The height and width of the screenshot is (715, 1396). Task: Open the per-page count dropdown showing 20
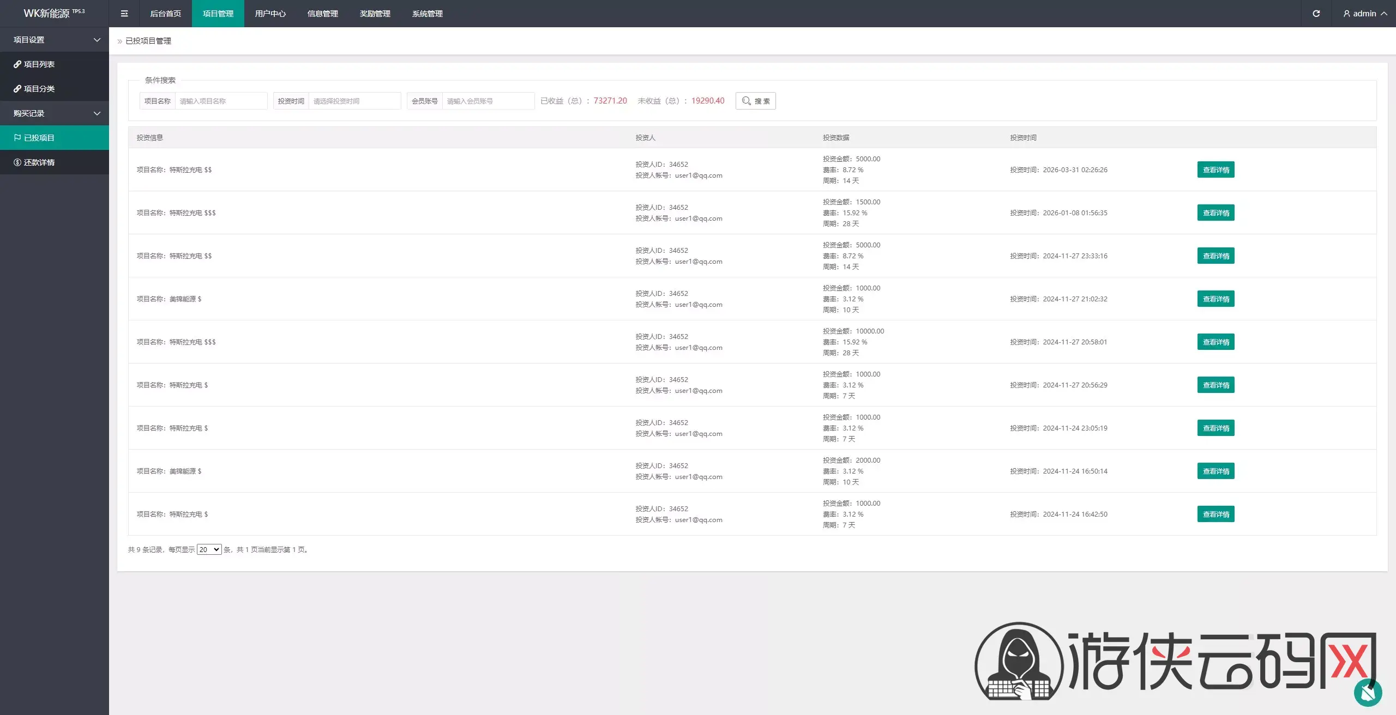coord(209,549)
